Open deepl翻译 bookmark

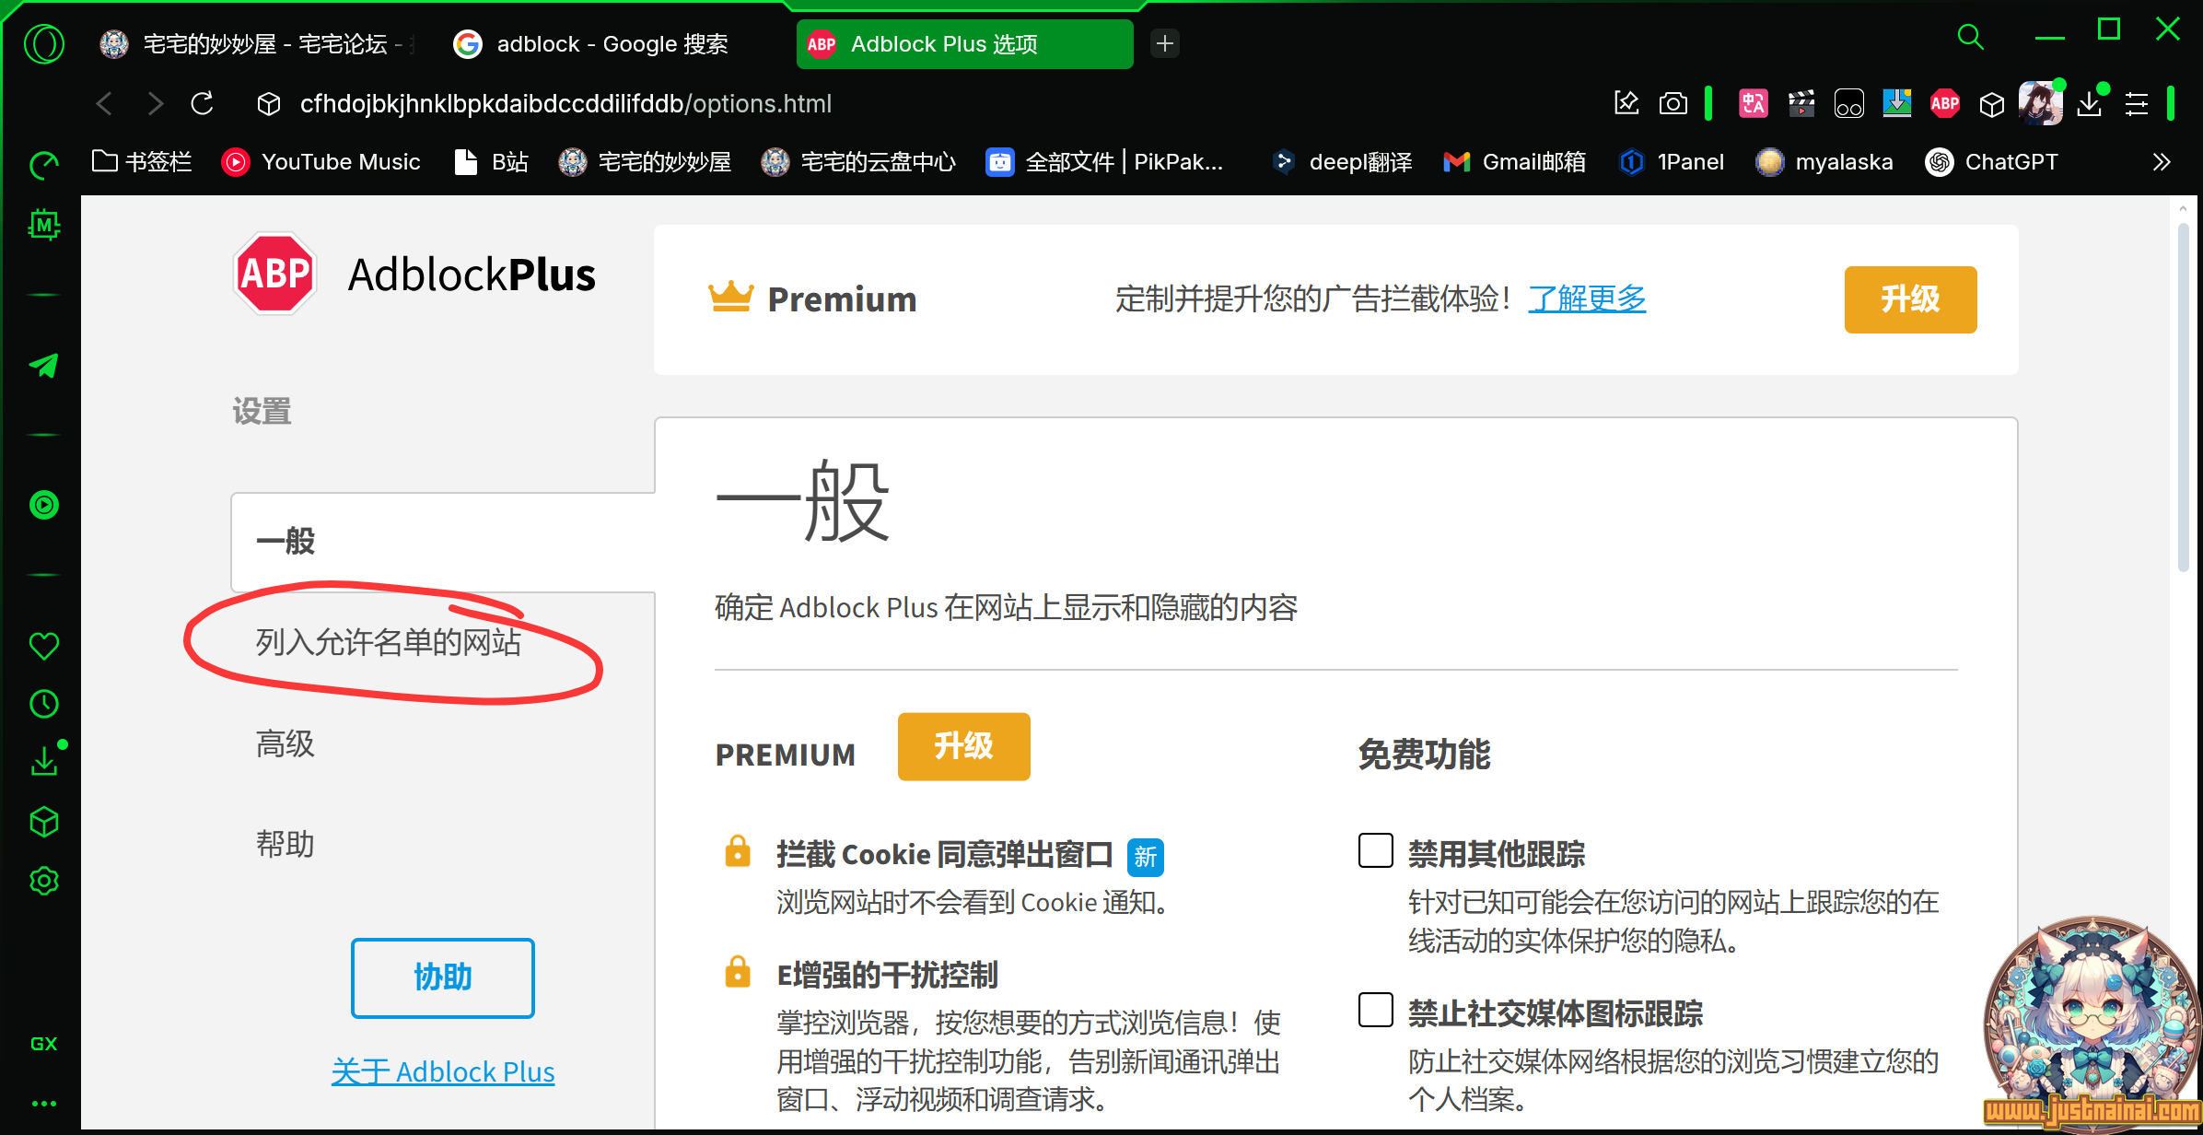click(x=1342, y=162)
